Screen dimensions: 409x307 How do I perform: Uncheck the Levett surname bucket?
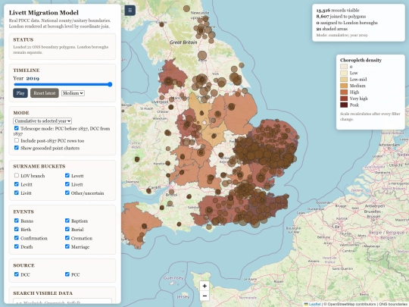click(x=67, y=175)
